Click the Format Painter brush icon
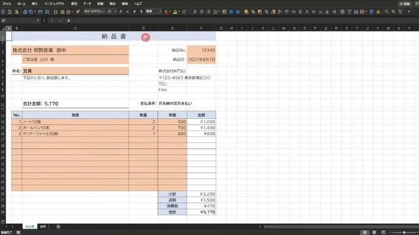419x235 pixels. pos(78,12)
